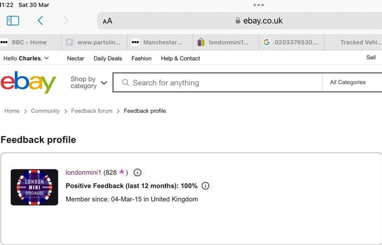The image size is (382, 245).
Task: Click the eBay logo
Action: coord(28,82)
